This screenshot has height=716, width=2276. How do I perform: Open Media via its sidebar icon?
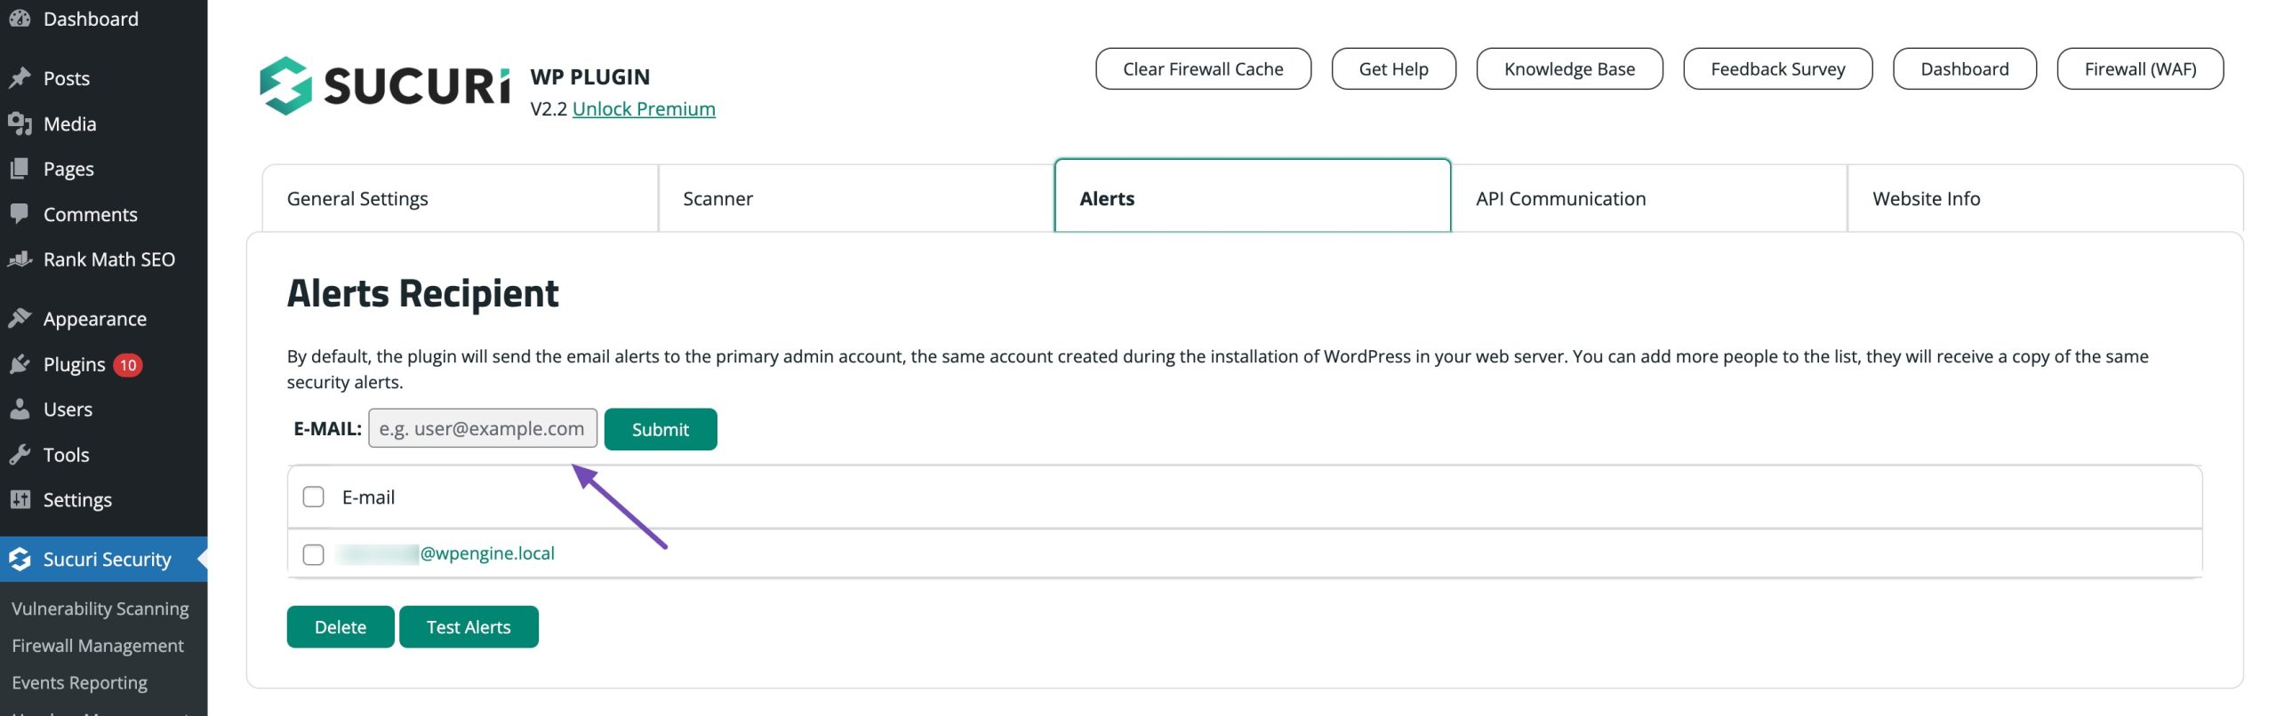(x=20, y=123)
